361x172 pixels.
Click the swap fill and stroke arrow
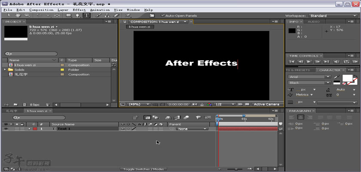click(x=355, y=76)
